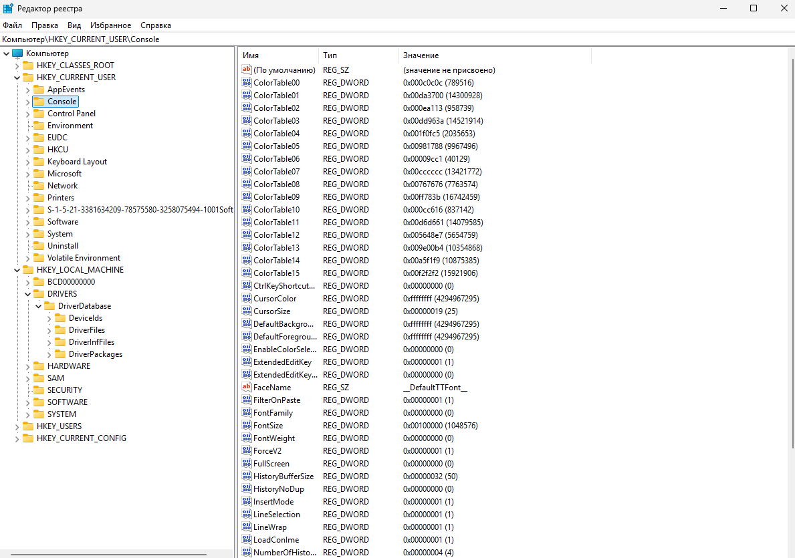Screen dimensions: 795x558
Task: Click the DWORD icon beside ColorTable05
Action: 247,146
